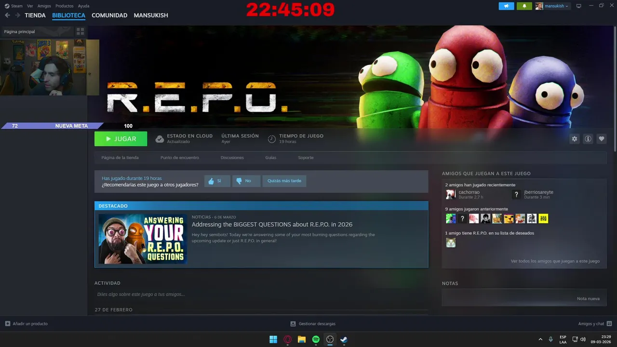Add R.E.P.O. to favorites heart
617x347 pixels.
pos(602,139)
